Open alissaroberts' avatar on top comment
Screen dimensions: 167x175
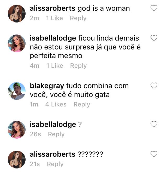pyautogui.click(x=17, y=14)
